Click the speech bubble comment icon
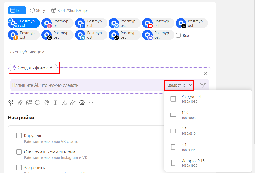 point(38,103)
